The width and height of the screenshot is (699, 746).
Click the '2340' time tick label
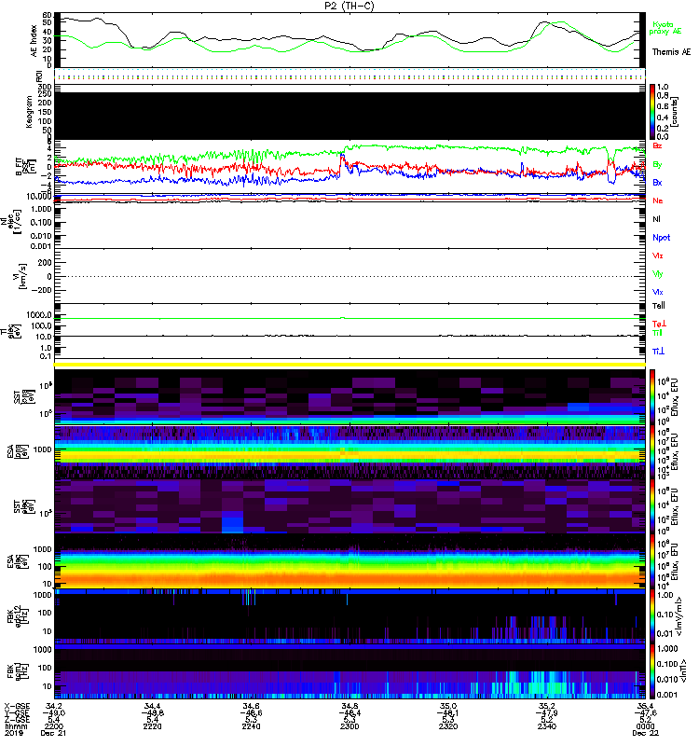pyautogui.click(x=547, y=726)
